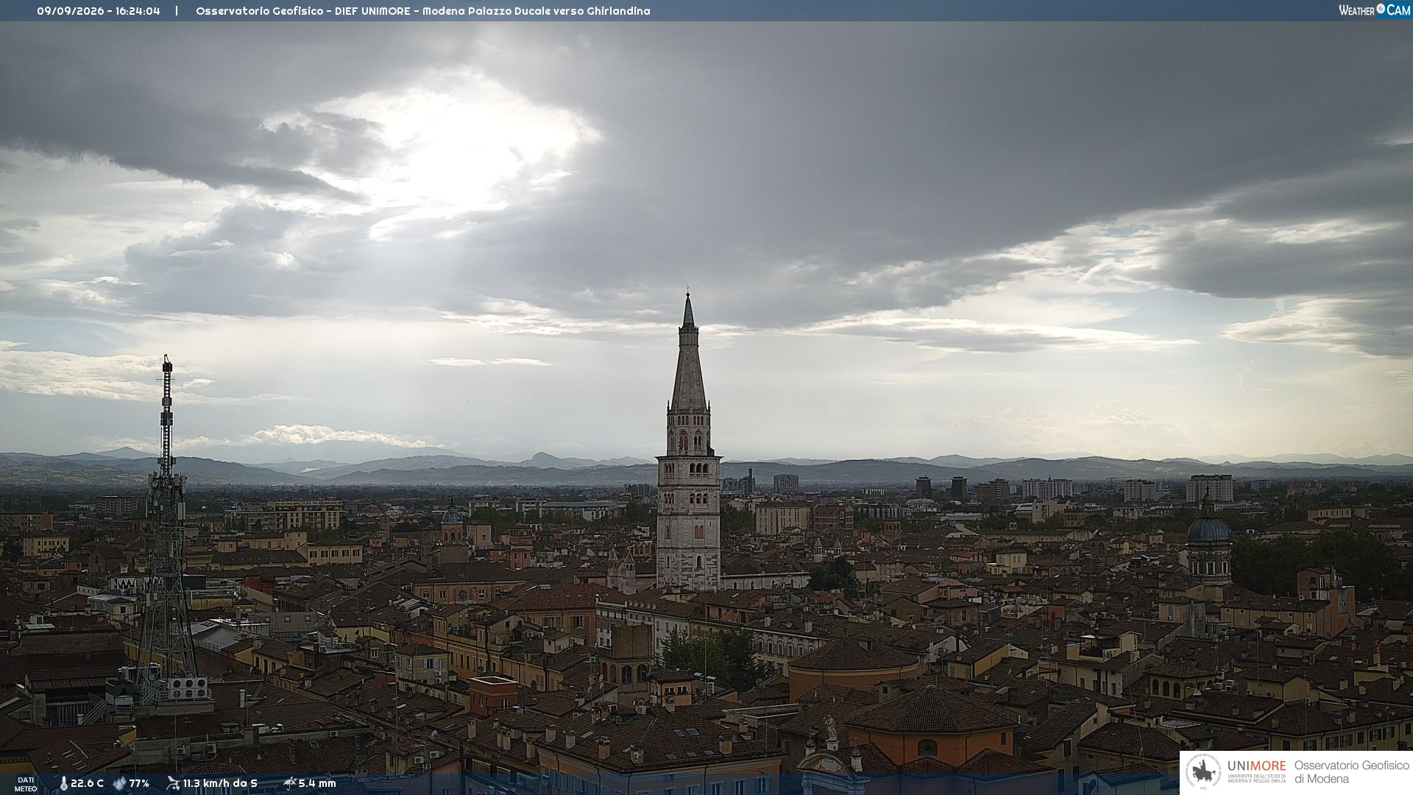Click the DATI METEO label
The height and width of the screenshot is (795, 1413).
(x=26, y=784)
